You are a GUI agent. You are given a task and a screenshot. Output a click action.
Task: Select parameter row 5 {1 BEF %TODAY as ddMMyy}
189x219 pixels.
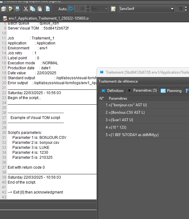(144, 135)
